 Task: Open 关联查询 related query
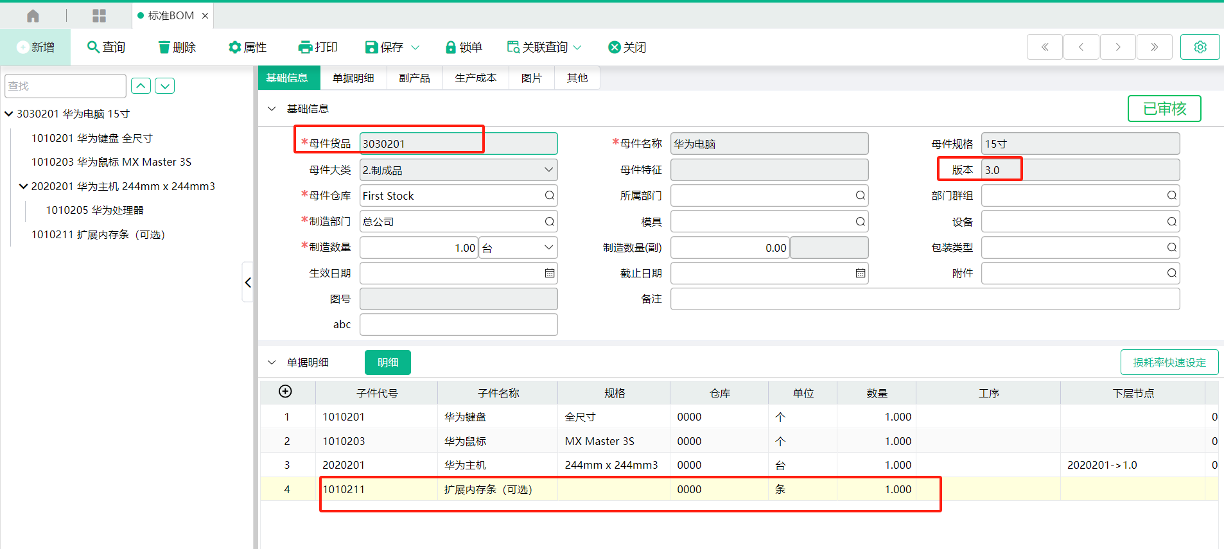pyautogui.click(x=538, y=47)
